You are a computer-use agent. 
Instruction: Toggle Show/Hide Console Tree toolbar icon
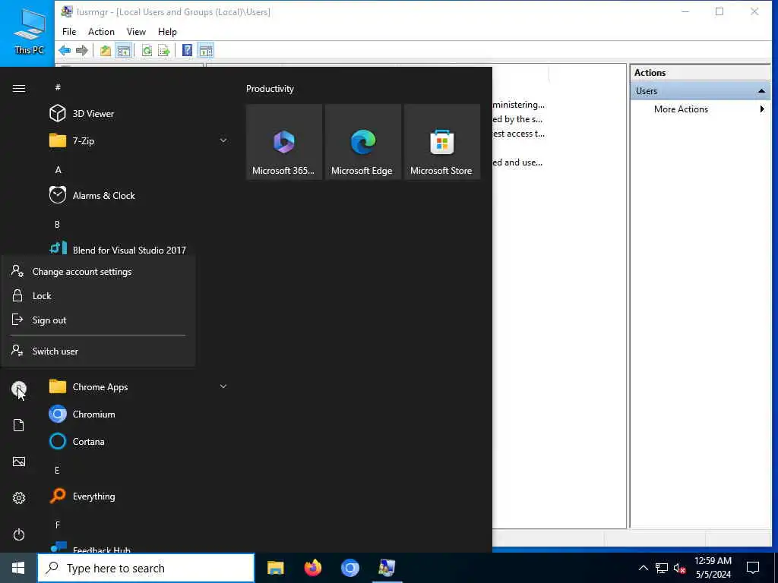(x=124, y=51)
